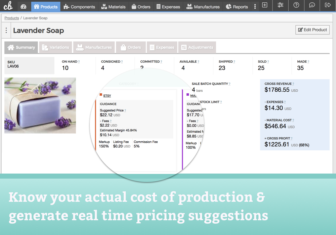Click the Craftybase cb logo

(x=8, y=6)
